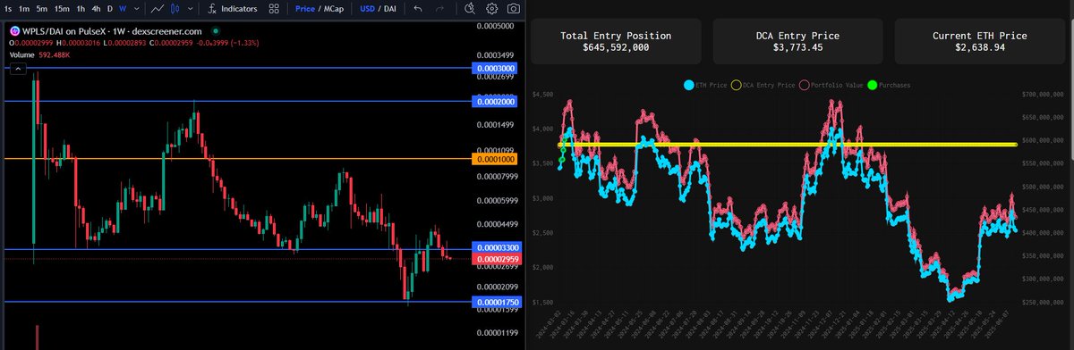The width and height of the screenshot is (1074, 350).
Task: Select the 0.0003000 price line label
Action: tap(495, 68)
